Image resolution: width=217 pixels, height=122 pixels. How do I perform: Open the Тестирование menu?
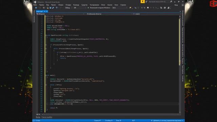click(x=94, y=5)
